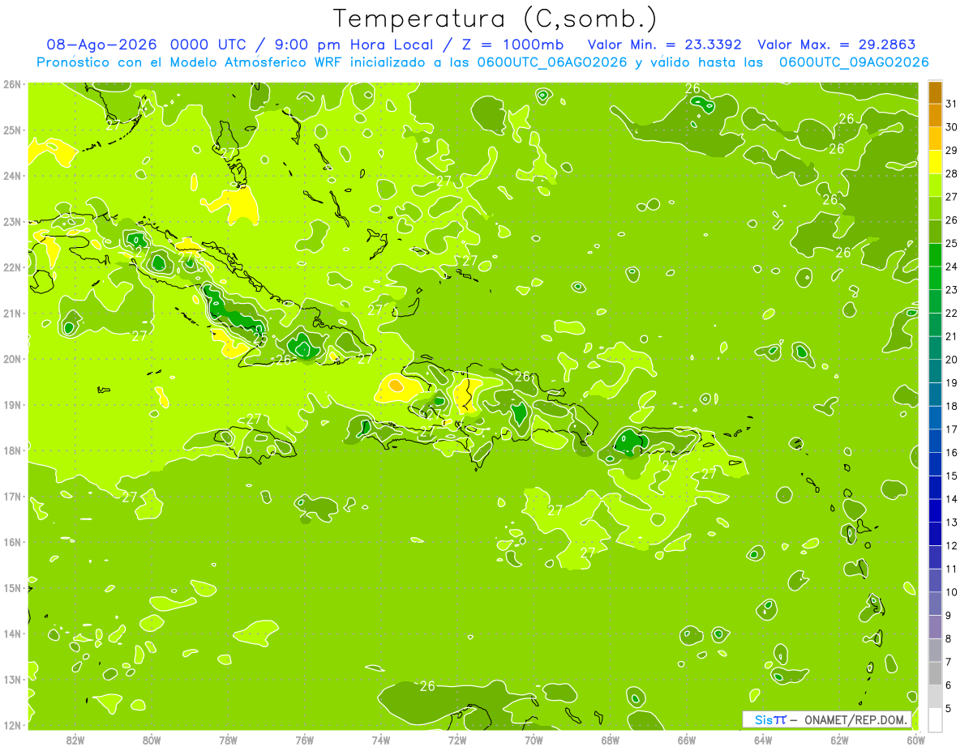Click the "17N" latitude axis label
The width and height of the screenshot is (973, 751).
pyautogui.click(x=11, y=496)
